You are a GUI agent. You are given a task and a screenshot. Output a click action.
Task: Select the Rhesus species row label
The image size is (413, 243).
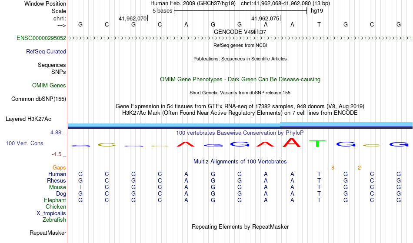pyautogui.click(x=57, y=181)
